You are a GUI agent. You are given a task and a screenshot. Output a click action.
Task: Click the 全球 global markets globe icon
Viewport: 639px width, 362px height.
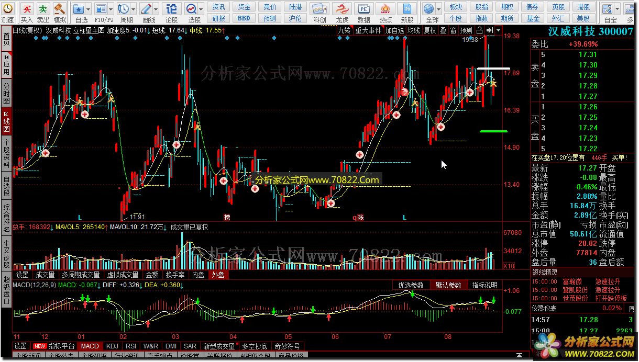429,9
